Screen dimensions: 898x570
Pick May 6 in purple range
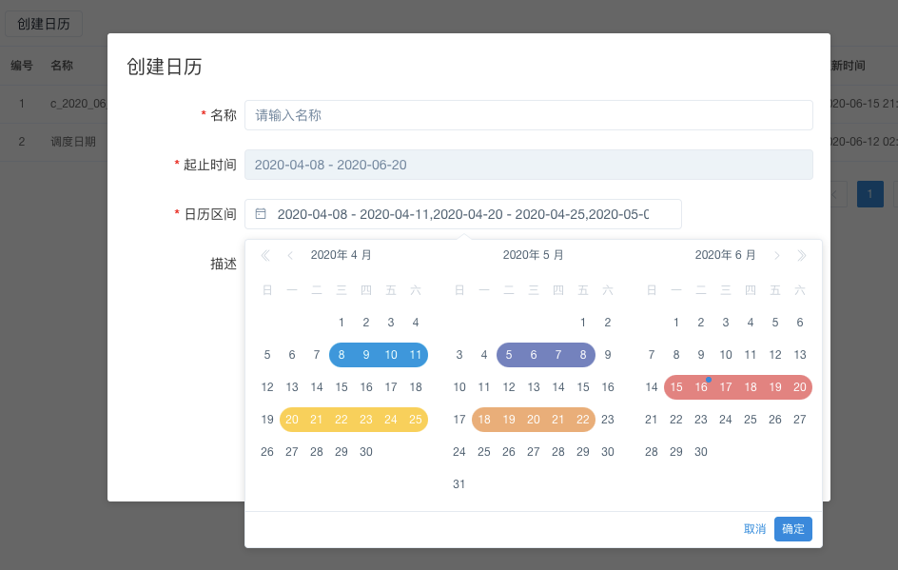(534, 355)
